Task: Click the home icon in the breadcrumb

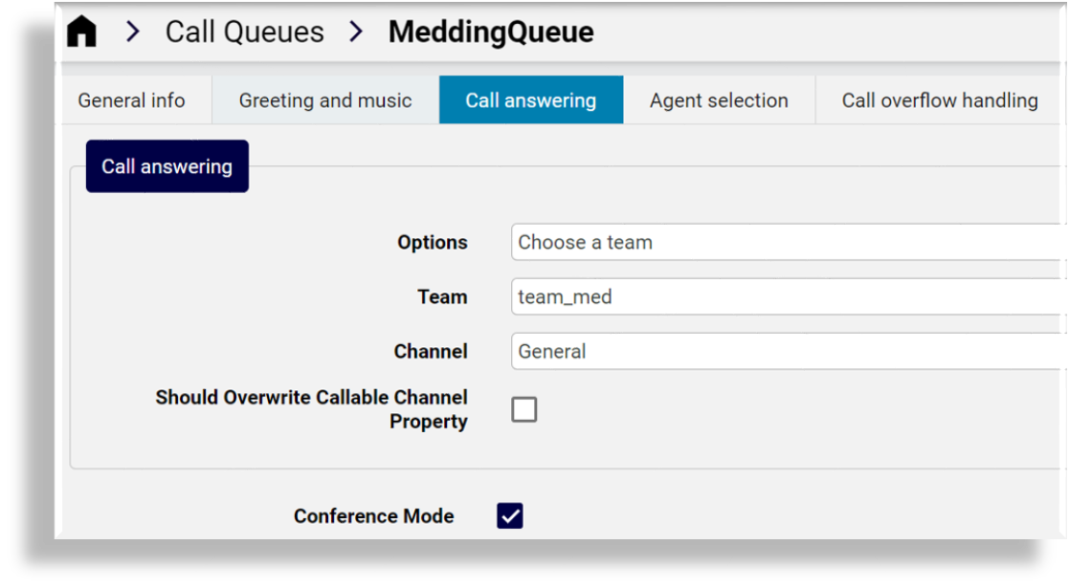Action: [81, 31]
